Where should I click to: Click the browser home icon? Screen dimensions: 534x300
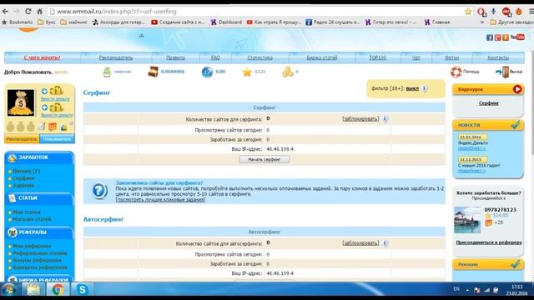click(39, 11)
